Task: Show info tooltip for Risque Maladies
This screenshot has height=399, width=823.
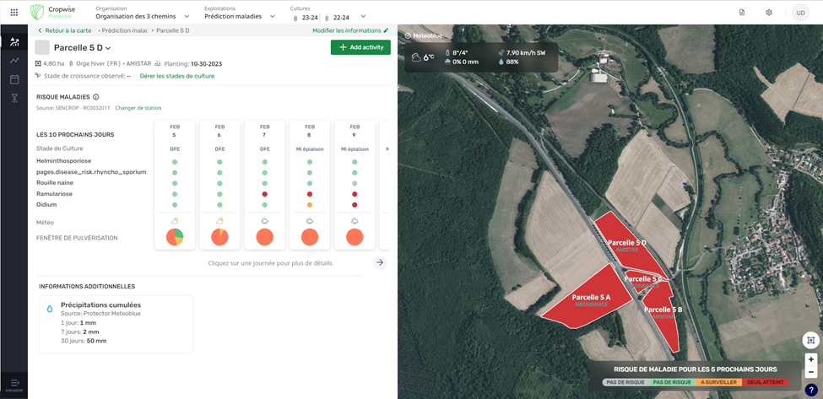Action: pyautogui.click(x=96, y=97)
